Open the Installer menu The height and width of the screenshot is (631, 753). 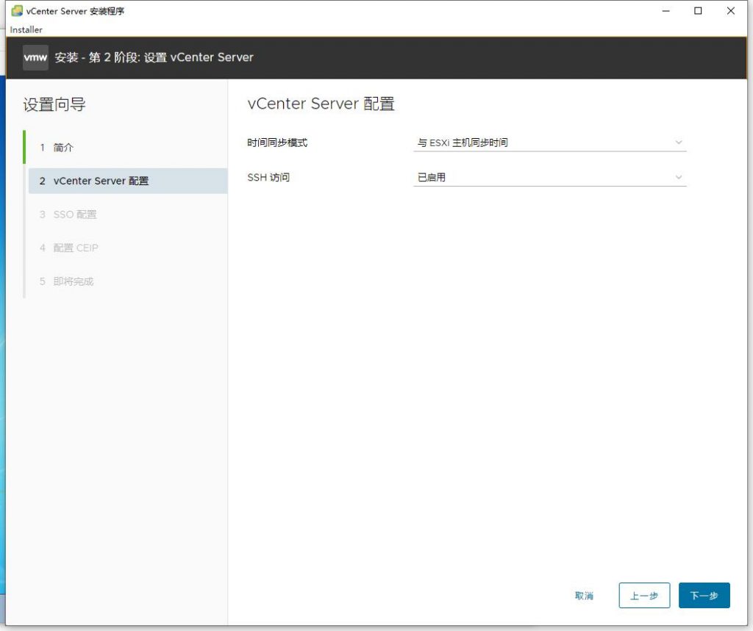[x=26, y=30]
